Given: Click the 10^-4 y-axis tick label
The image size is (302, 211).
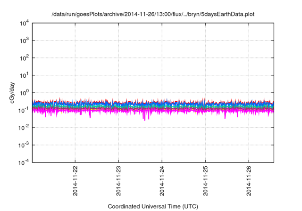Looking at the screenshot, I should 24,162.
